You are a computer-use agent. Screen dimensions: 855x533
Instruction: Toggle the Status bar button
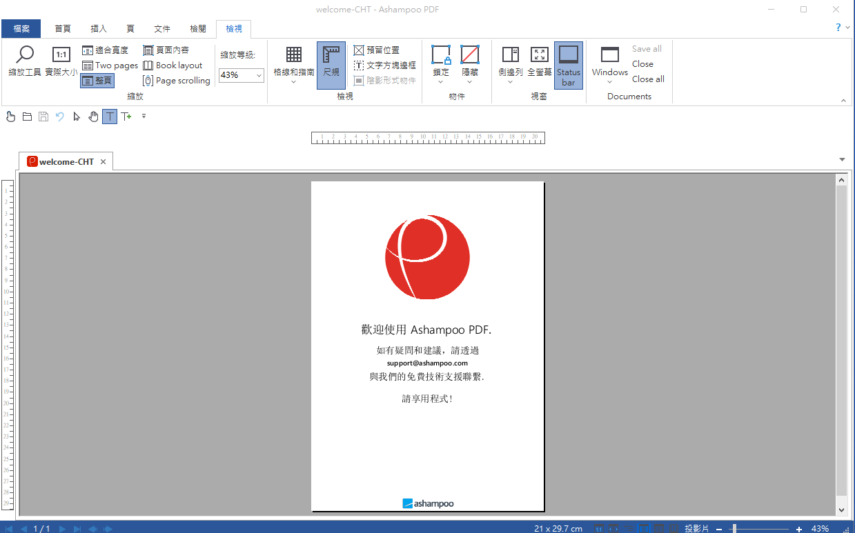(569, 65)
